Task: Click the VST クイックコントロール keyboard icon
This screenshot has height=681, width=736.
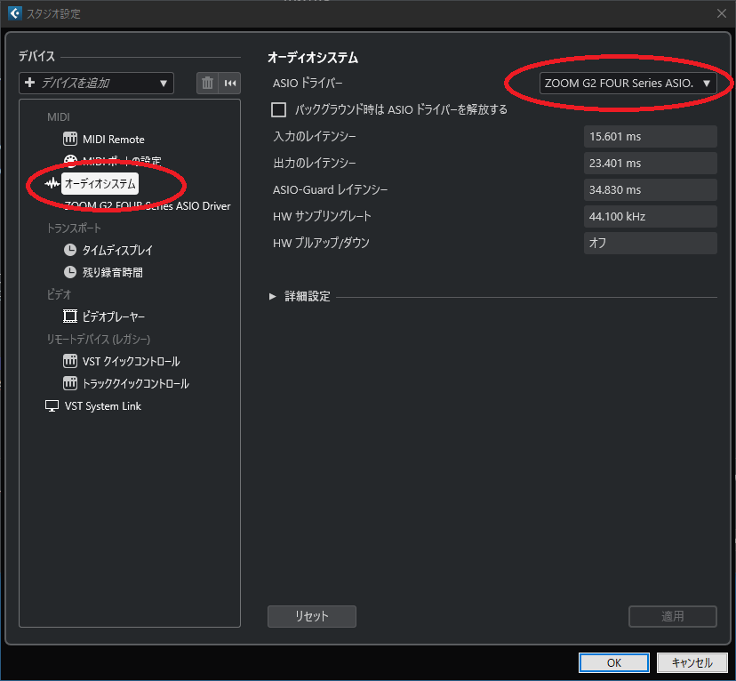Action: coord(70,361)
